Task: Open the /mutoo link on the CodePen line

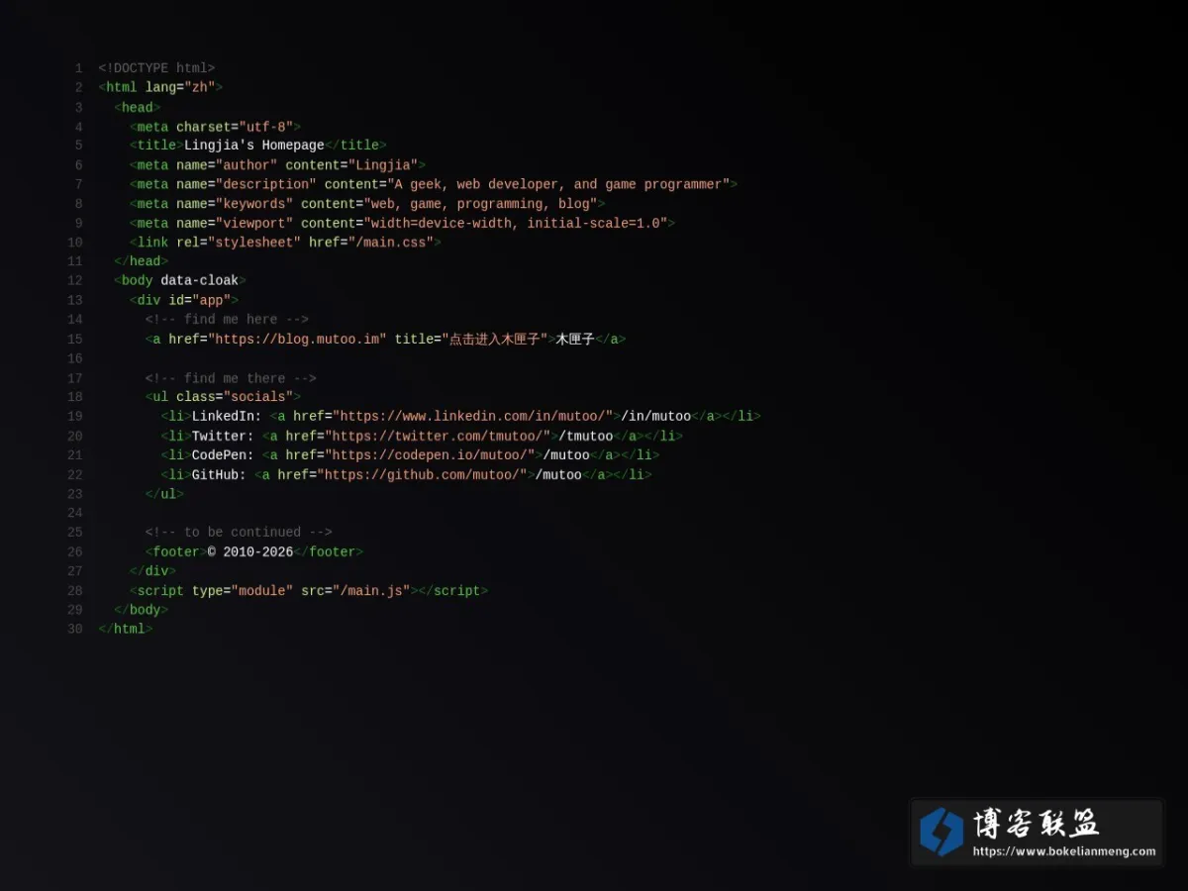Action: 566,455
